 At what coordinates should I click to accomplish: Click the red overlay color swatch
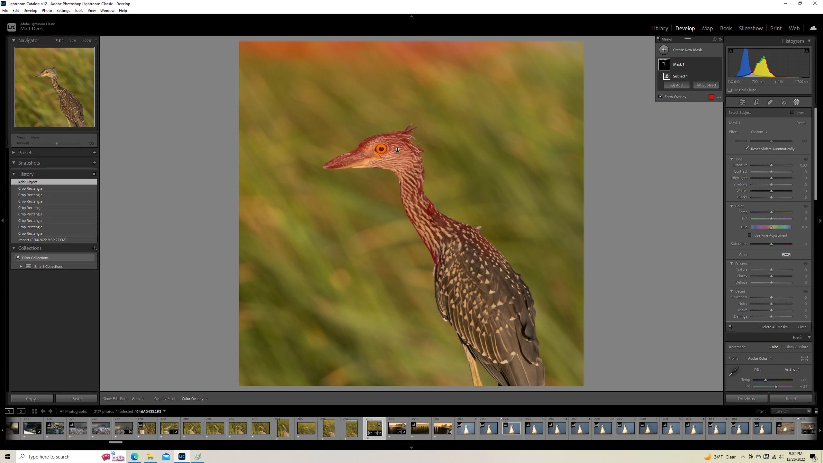pos(711,97)
